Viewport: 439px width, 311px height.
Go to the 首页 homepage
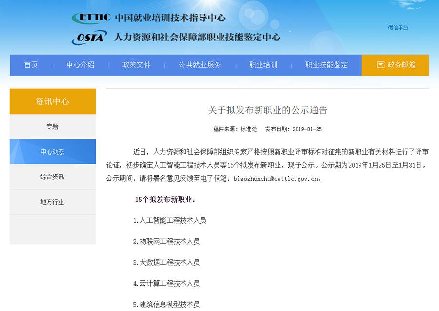click(x=30, y=65)
